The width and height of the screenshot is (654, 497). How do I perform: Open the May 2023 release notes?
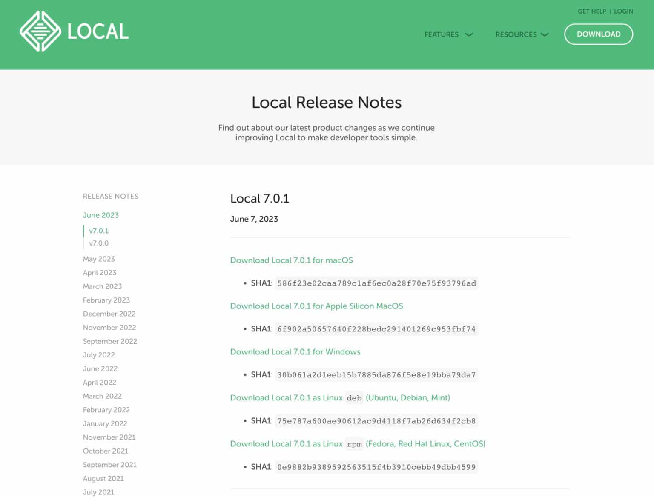pos(99,259)
